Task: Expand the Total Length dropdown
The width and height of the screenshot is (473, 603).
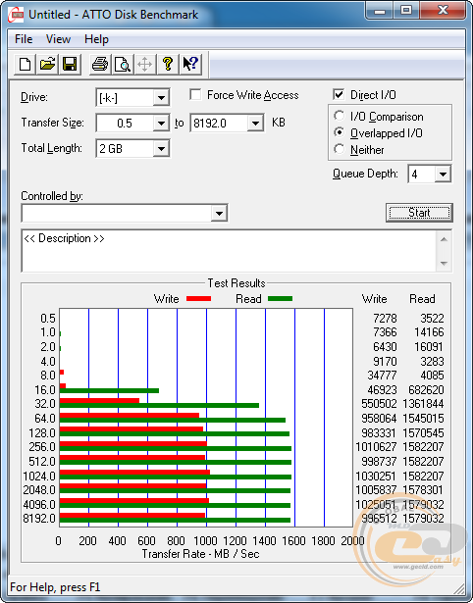Action: coord(161,148)
